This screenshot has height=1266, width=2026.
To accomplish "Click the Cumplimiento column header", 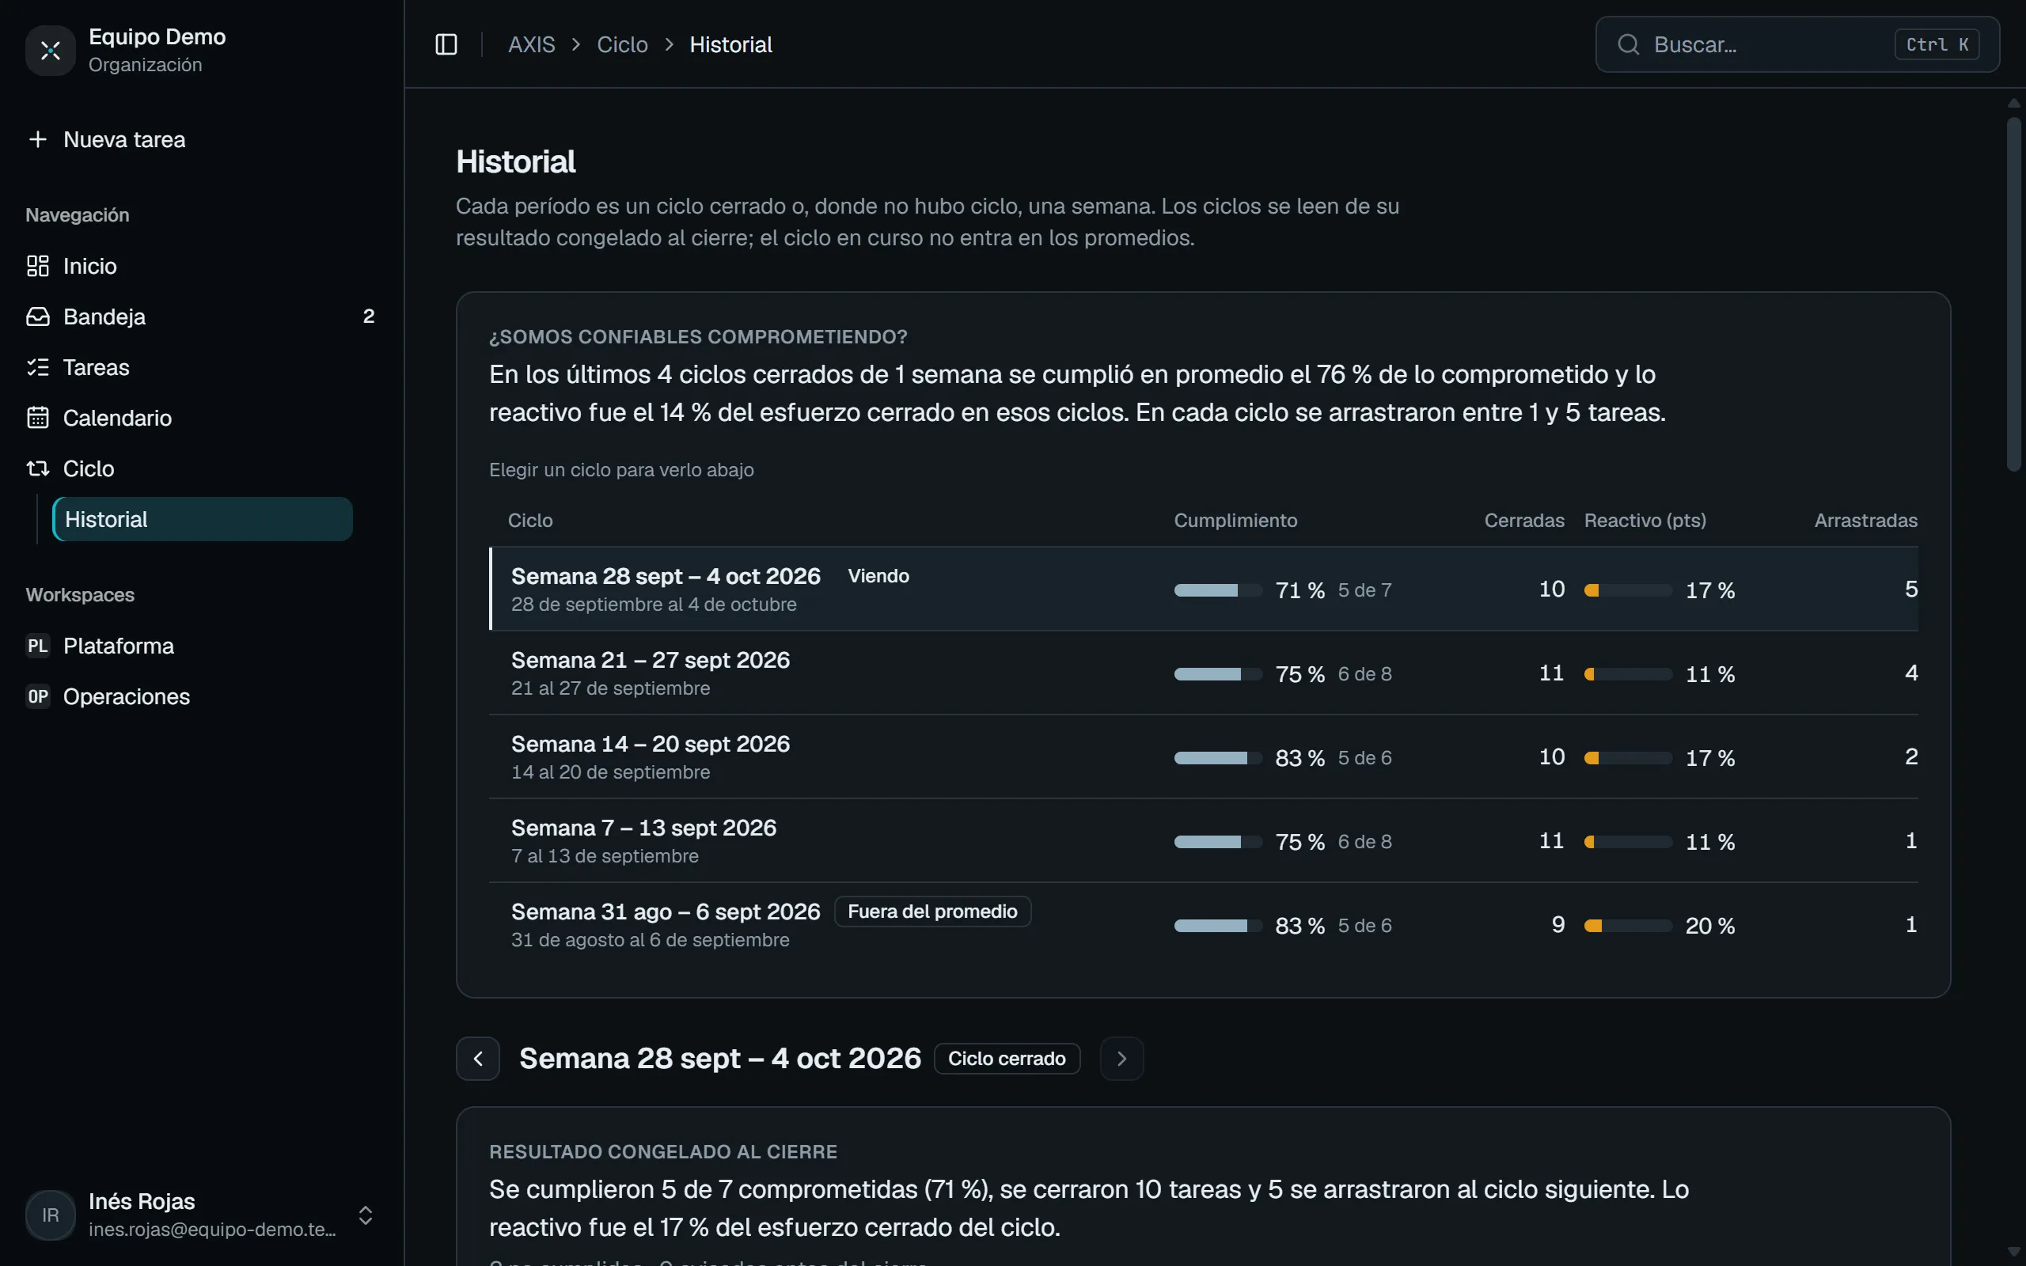I will 1235,520.
